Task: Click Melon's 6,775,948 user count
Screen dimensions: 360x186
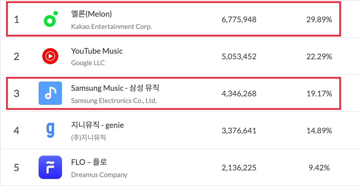Action: pos(239,20)
